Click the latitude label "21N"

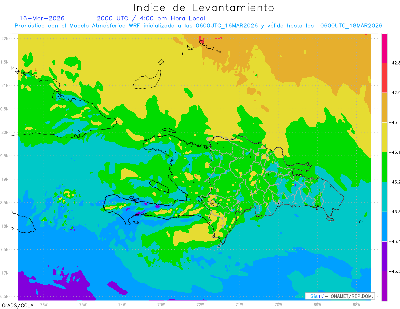6,85
